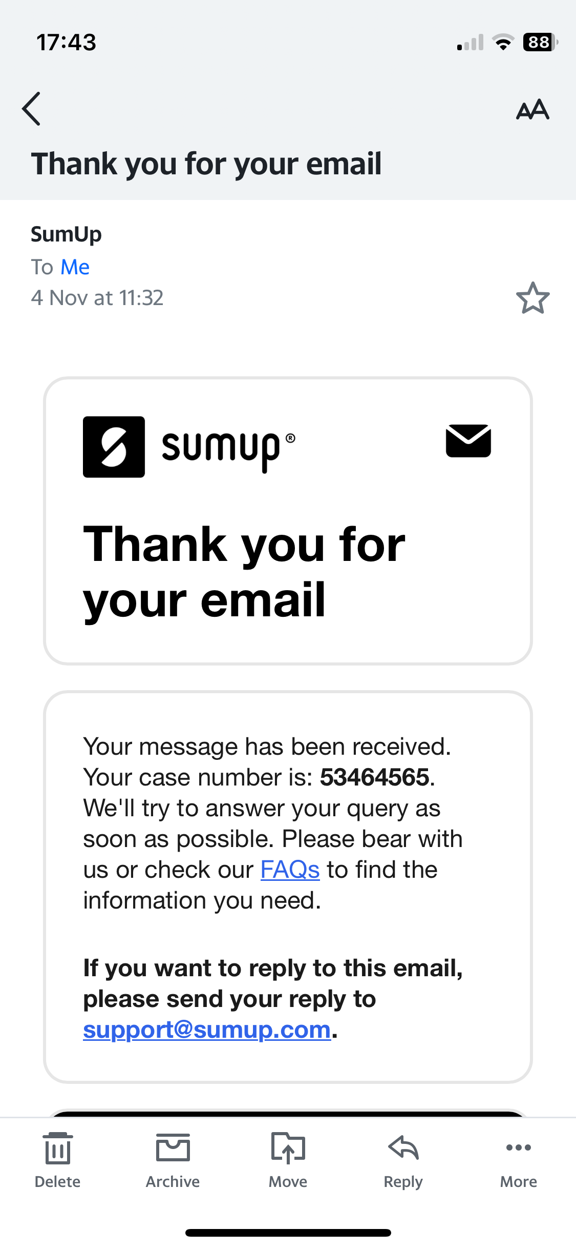
Task: Tap the home indicator bar
Action: tap(288, 1233)
